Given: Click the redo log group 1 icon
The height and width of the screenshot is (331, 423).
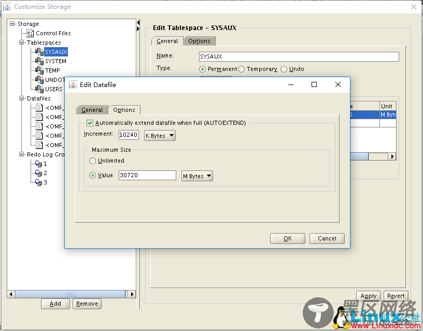Looking at the screenshot, I should 38,164.
